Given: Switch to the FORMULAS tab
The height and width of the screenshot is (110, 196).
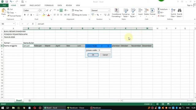Looking at the screenshot, I should 49,5.
